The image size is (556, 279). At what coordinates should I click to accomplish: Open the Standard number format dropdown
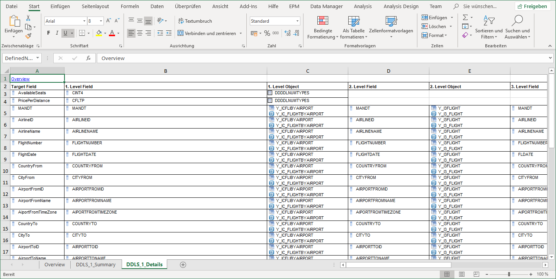point(297,20)
